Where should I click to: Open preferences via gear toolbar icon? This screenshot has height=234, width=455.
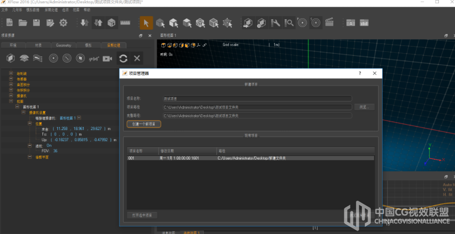63,23
